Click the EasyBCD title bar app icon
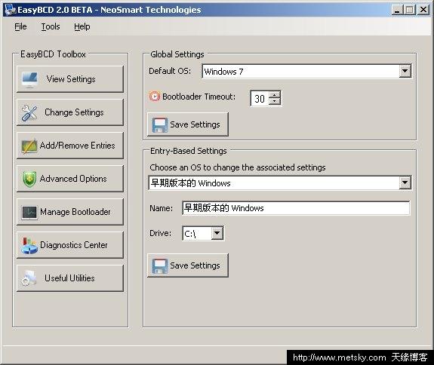Screen dimensions: 434x365 11,10
